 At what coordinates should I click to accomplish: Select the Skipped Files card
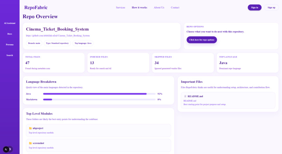point(183,63)
